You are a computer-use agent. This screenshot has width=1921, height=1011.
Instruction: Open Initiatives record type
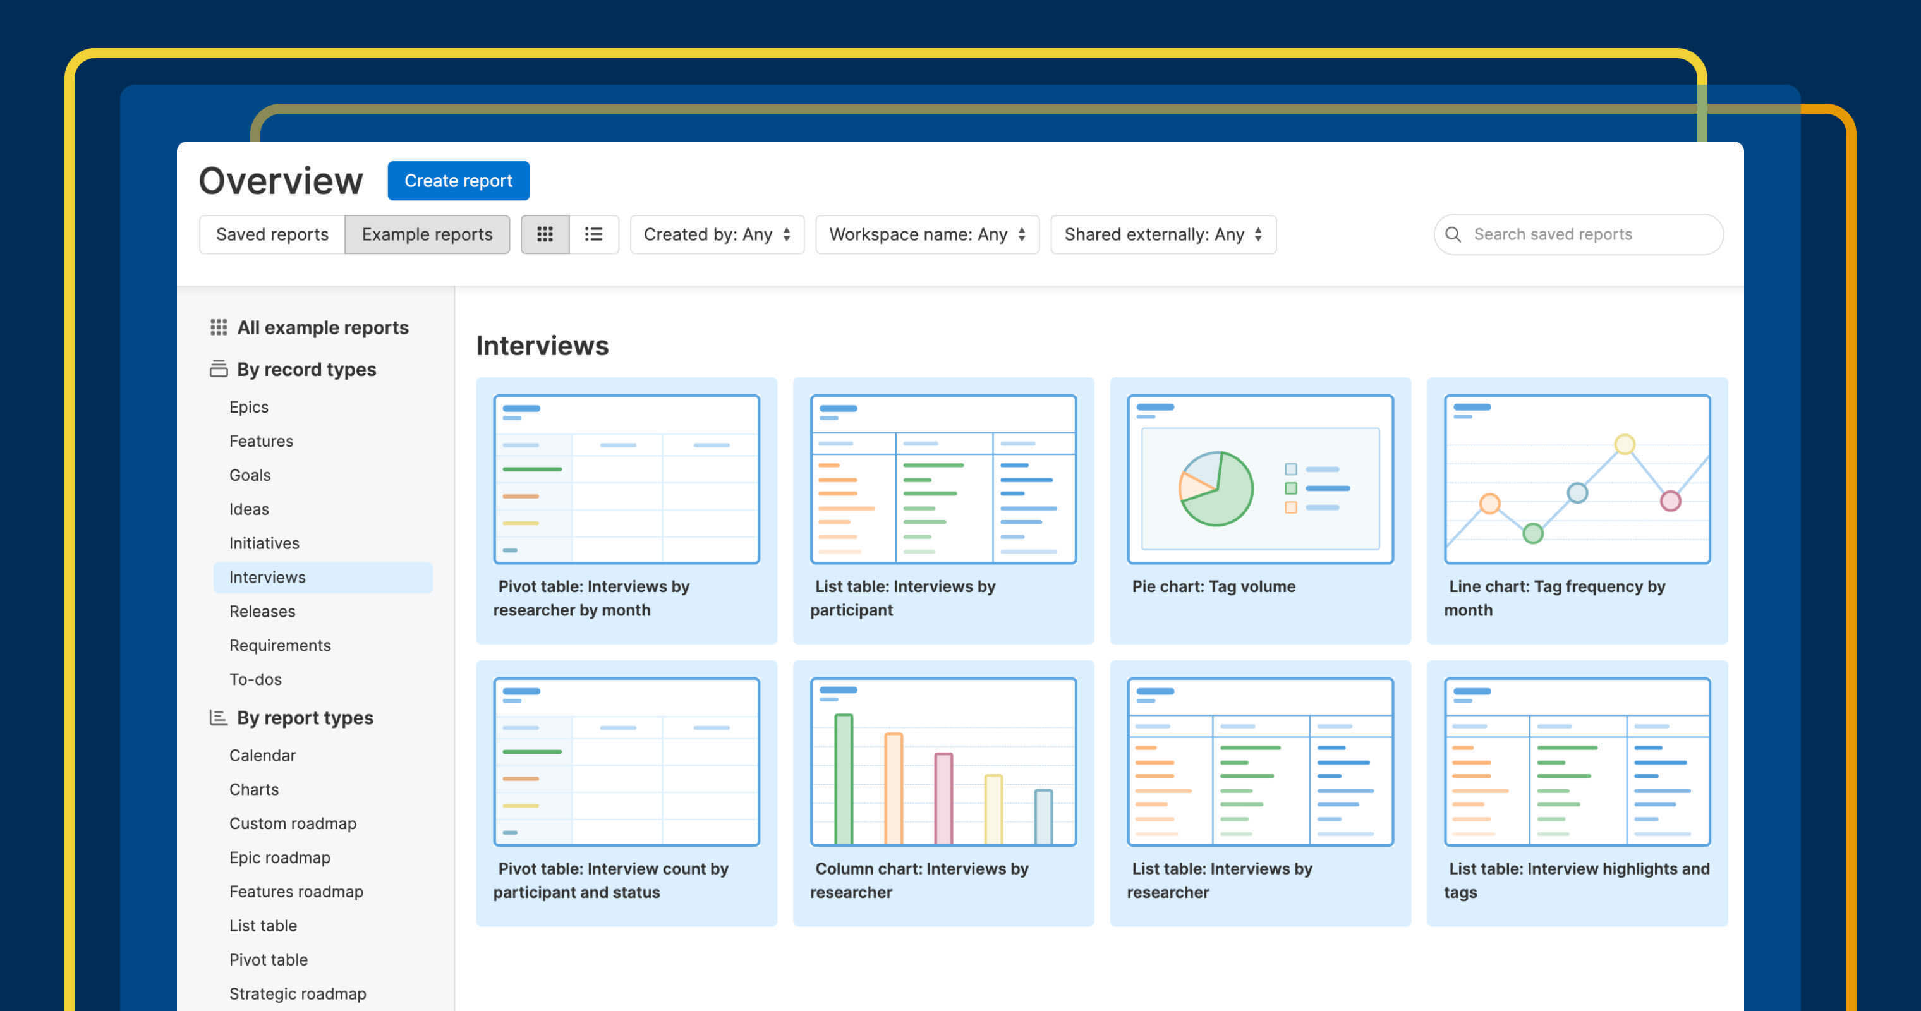click(264, 543)
